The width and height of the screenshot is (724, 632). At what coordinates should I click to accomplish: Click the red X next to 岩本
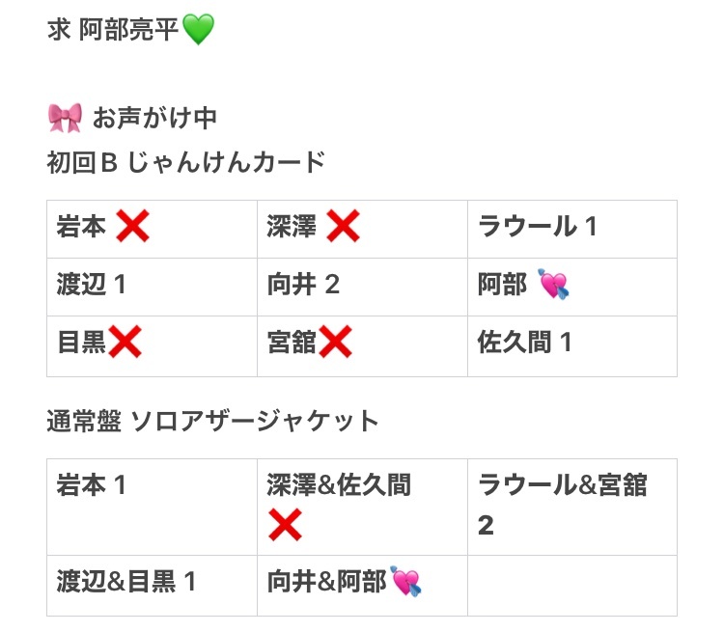tap(132, 226)
